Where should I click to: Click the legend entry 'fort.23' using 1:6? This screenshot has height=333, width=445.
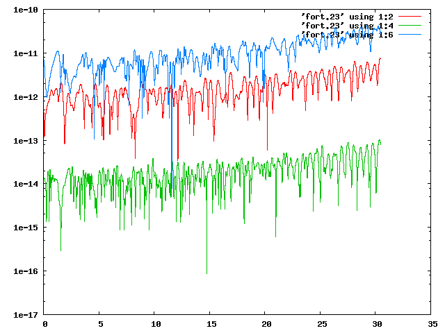[348, 35]
